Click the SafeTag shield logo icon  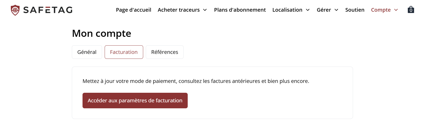(x=15, y=10)
